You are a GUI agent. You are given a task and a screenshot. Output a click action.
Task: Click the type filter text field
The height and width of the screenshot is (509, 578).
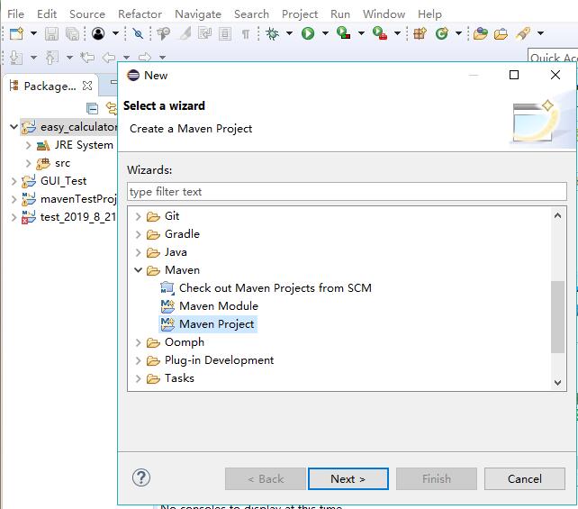[x=347, y=191]
